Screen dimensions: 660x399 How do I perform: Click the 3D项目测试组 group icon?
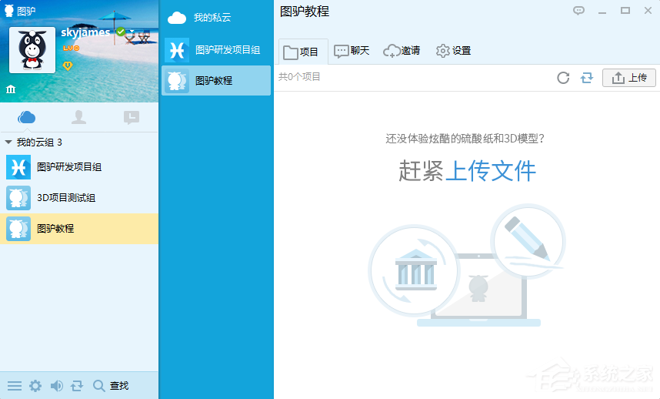click(x=18, y=198)
